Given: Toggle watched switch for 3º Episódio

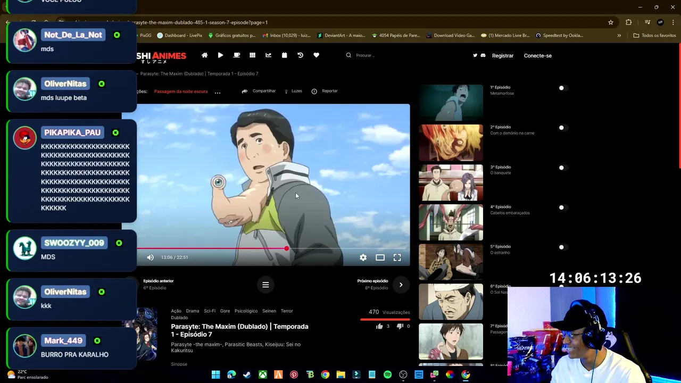Looking at the screenshot, I should click(x=563, y=168).
